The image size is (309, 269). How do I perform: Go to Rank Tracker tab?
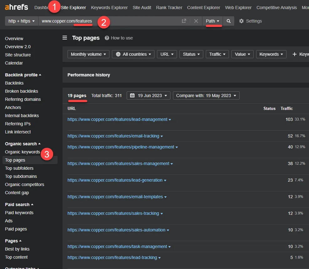click(x=169, y=8)
